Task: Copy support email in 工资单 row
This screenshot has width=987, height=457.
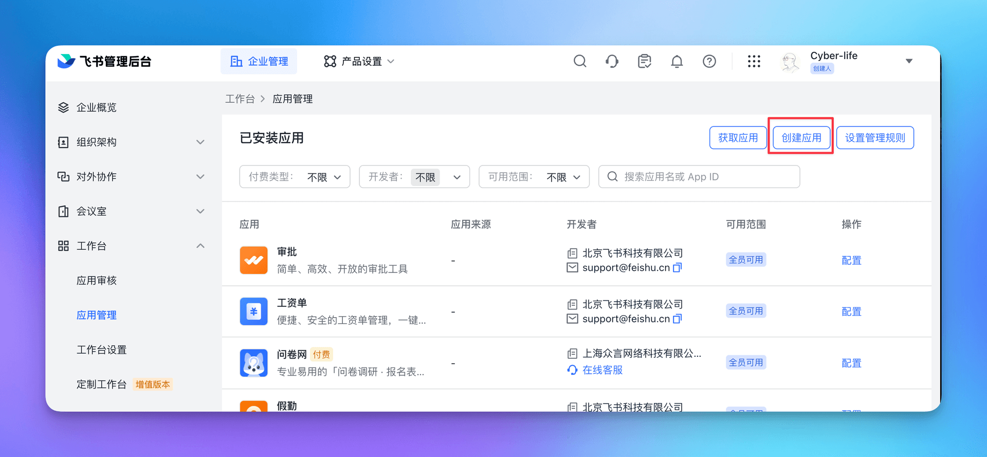Action: [678, 319]
